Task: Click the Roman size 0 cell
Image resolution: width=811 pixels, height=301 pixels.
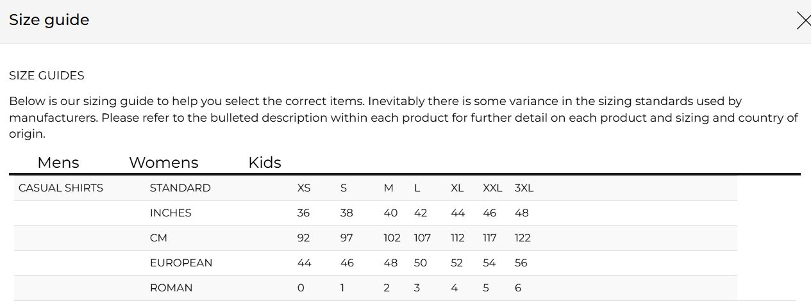Action: (301, 288)
